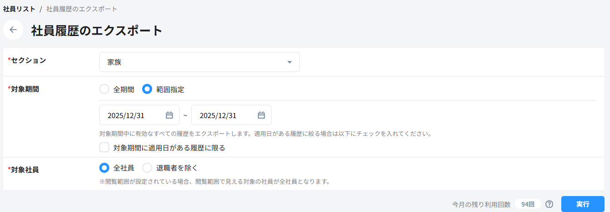Click the caret arrow in セクション box
This screenshot has width=610, height=212.
289,62
